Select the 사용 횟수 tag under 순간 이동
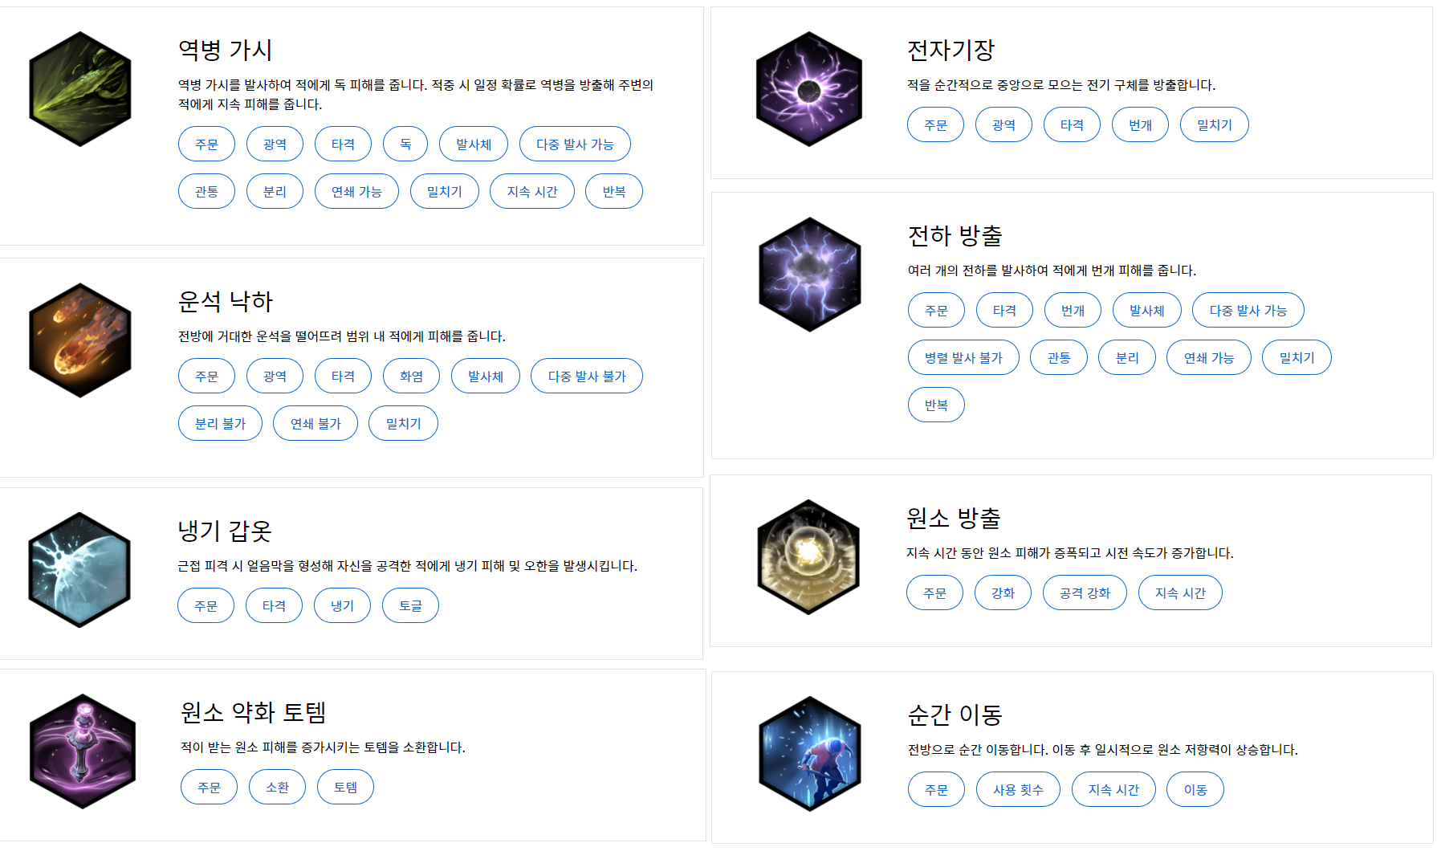Image resolution: width=1437 pixels, height=851 pixels. click(1018, 789)
